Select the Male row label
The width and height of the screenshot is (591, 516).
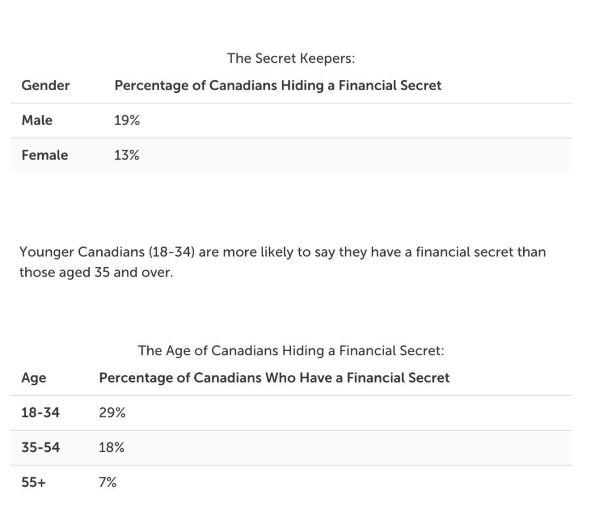click(x=37, y=120)
